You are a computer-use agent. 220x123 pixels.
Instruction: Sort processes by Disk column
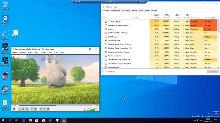tap(175, 16)
